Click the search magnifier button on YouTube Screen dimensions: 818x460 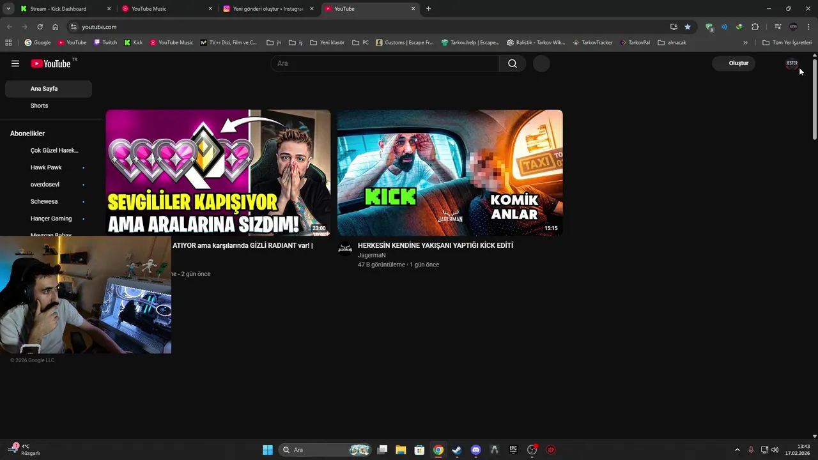tap(513, 63)
